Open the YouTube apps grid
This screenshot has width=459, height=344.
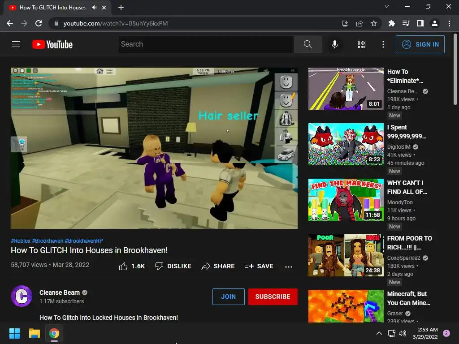pos(362,44)
